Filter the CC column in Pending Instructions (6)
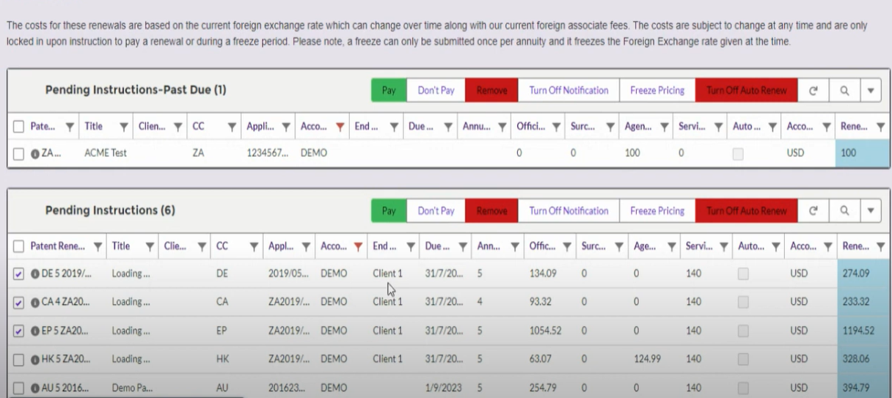892x398 pixels. [x=253, y=247]
